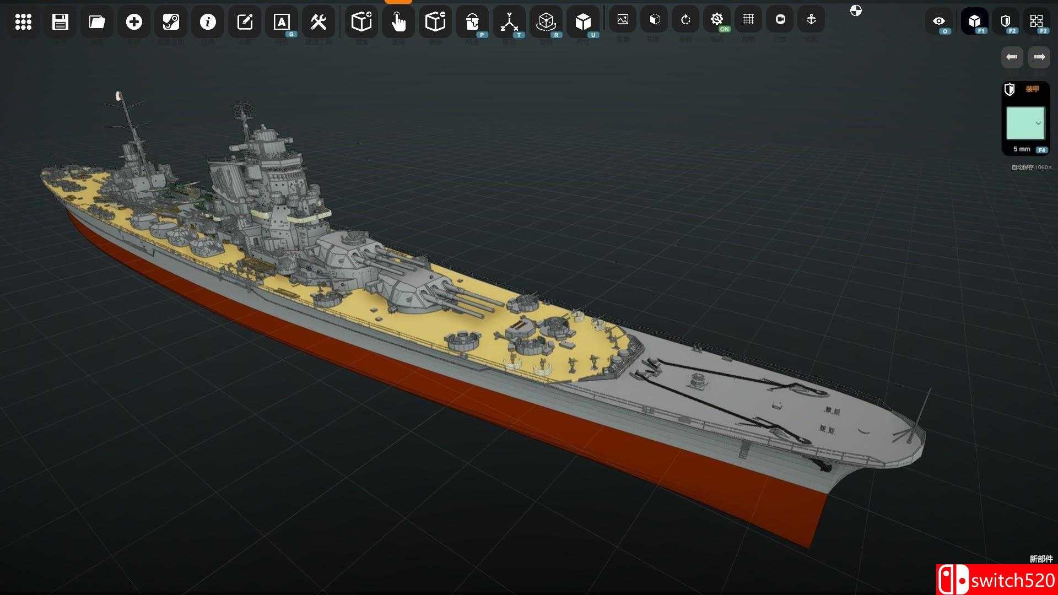The height and width of the screenshot is (595, 1058).
Task: Click the left arrow undo button
Action: (x=1012, y=57)
